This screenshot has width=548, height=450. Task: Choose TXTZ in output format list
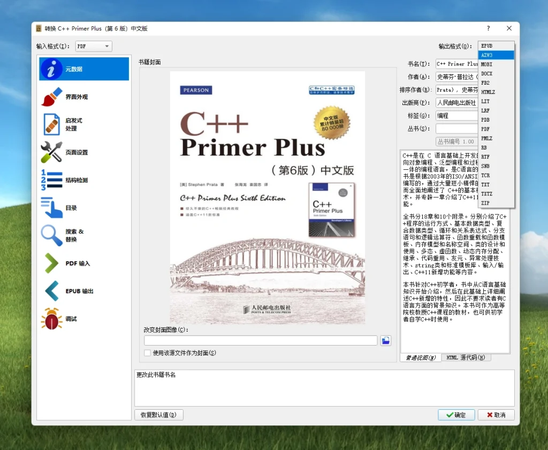496,194
